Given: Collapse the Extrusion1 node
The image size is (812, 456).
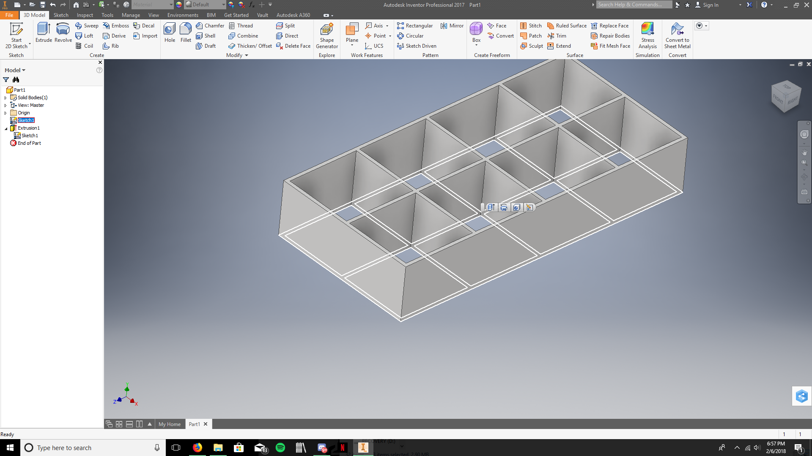Looking at the screenshot, I should (x=5, y=128).
